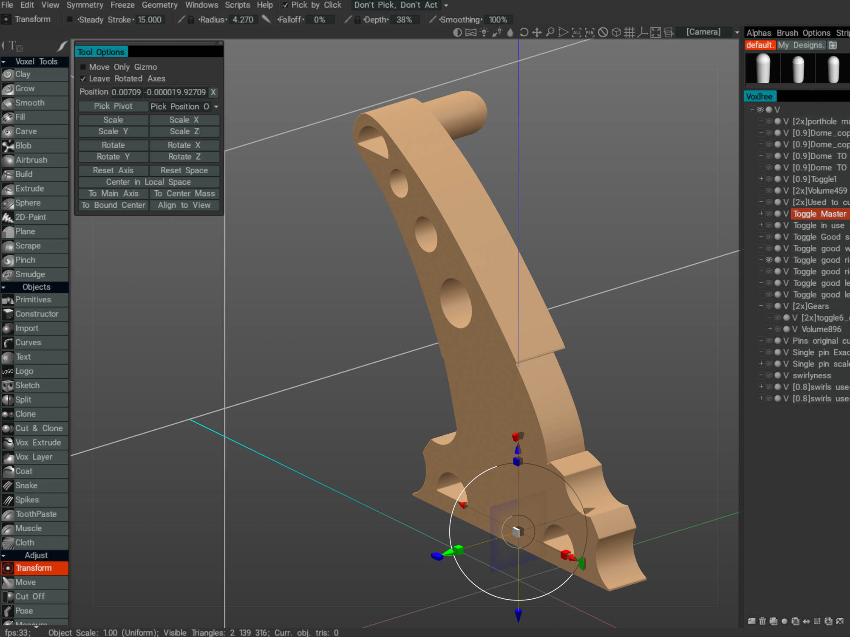The width and height of the screenshot is (850, 637).
Task: Switch to the Brush Options tab
Action: point(803,33)
